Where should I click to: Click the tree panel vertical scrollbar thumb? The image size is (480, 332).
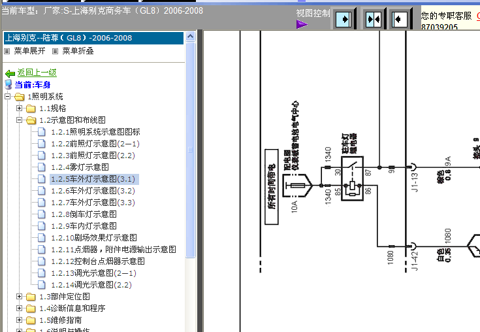tap(190, 150)
